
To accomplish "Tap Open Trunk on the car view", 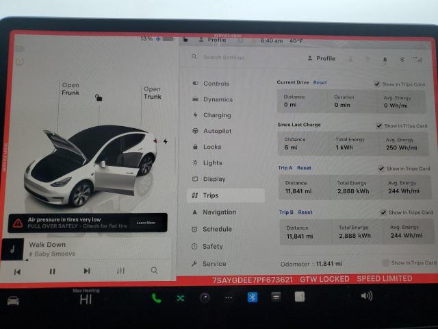I will pyautogui.click(x=152, y=93).
